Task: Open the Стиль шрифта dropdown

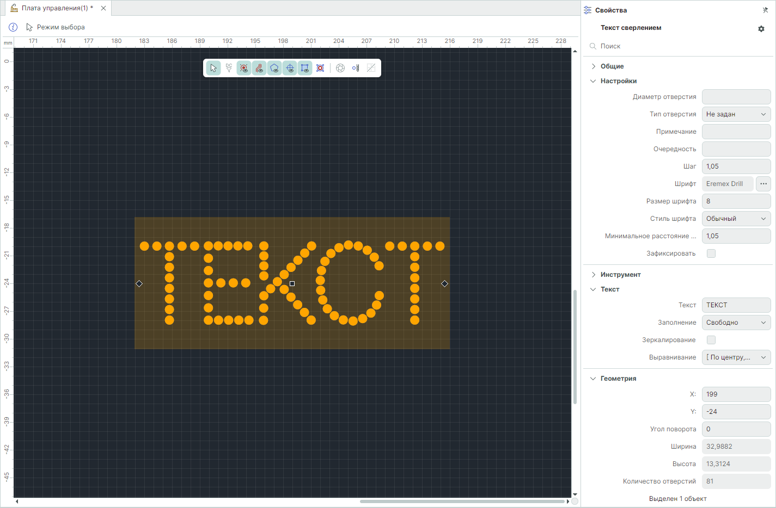Action: (x=736, y=219)
